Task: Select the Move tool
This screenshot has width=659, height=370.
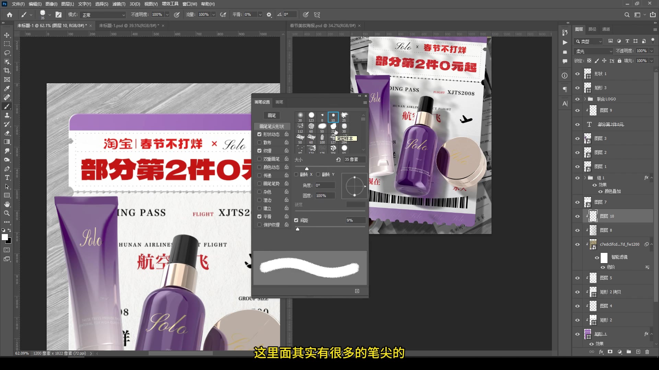Action: [x=7, y=35]
